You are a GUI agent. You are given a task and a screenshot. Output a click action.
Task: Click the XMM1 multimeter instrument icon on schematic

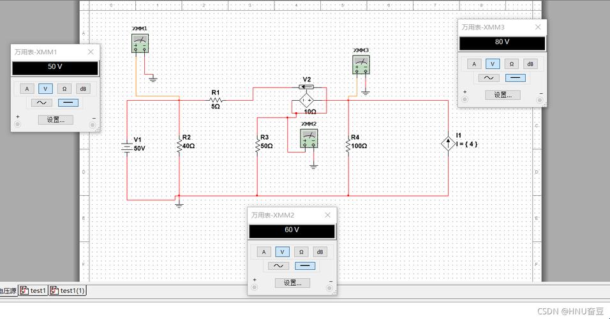point(140,43)
